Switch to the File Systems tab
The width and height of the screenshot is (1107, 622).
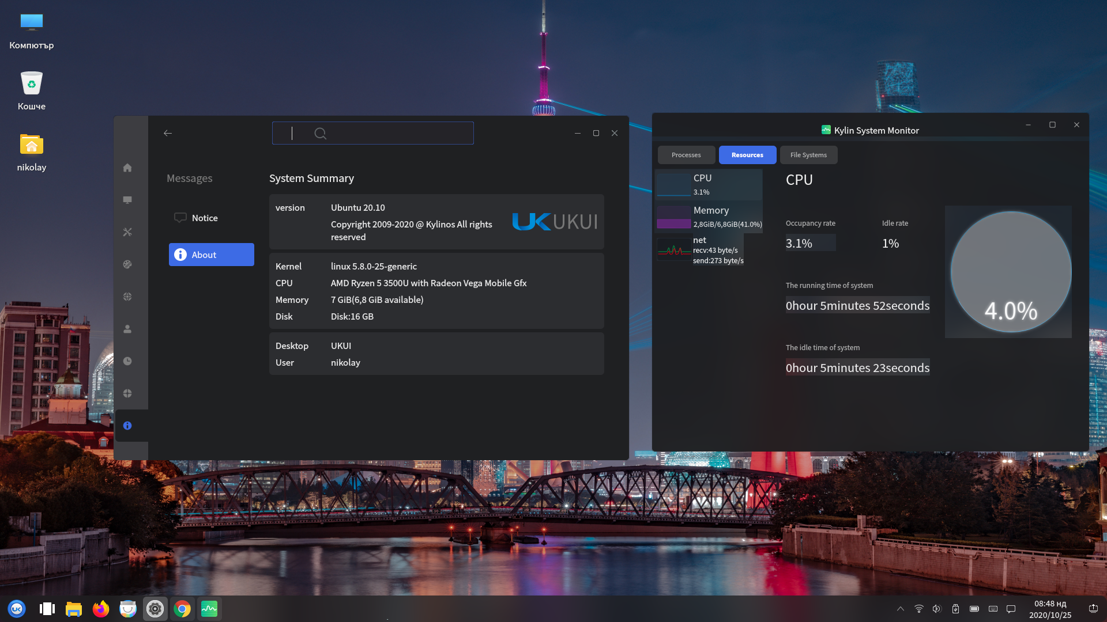tap(808, 155)
